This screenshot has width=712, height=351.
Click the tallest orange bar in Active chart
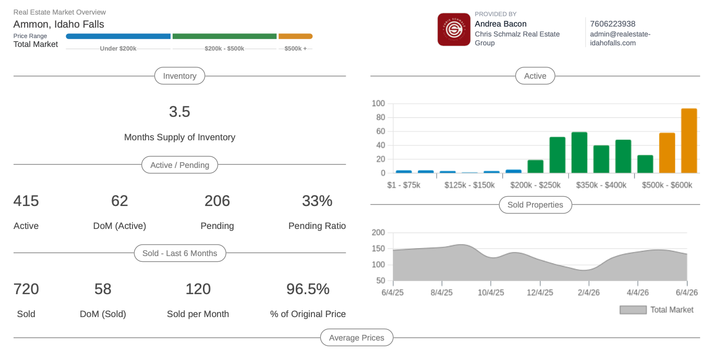689,141
